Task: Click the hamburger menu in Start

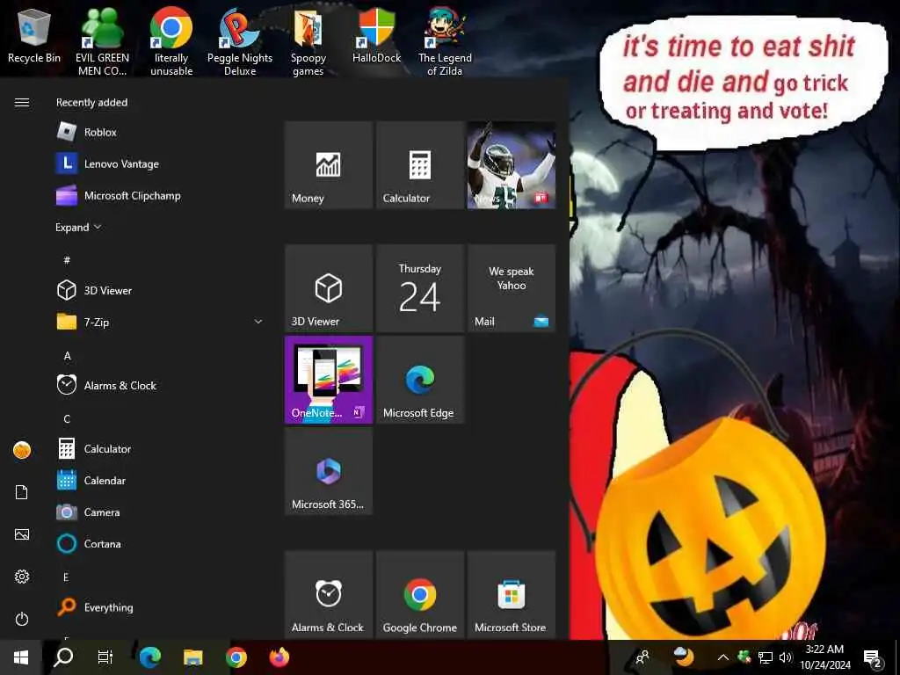Action: pyautogui.click(x=22, y=102)
